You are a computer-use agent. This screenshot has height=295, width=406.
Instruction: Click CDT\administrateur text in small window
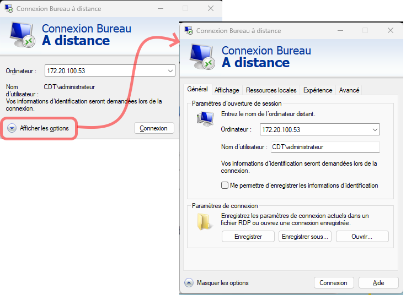tap(70, 87)
